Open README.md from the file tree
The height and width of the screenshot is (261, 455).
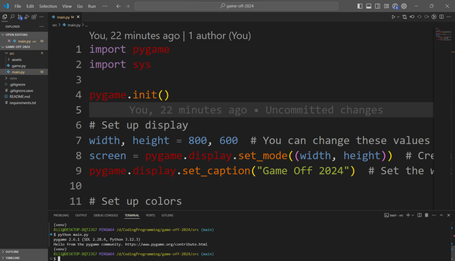tap(19, 97)
